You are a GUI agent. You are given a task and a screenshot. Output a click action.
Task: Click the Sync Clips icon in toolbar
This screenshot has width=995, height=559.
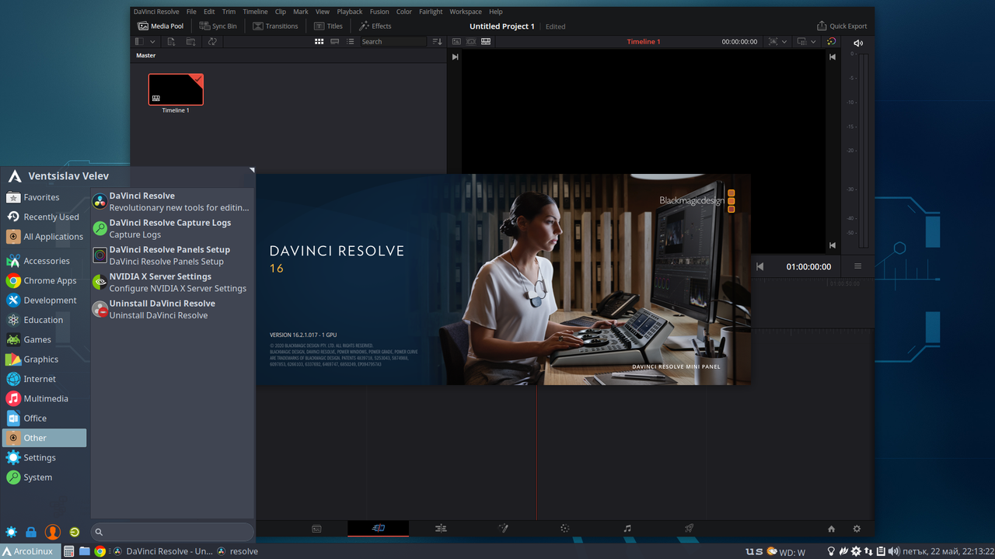(211, 41)
